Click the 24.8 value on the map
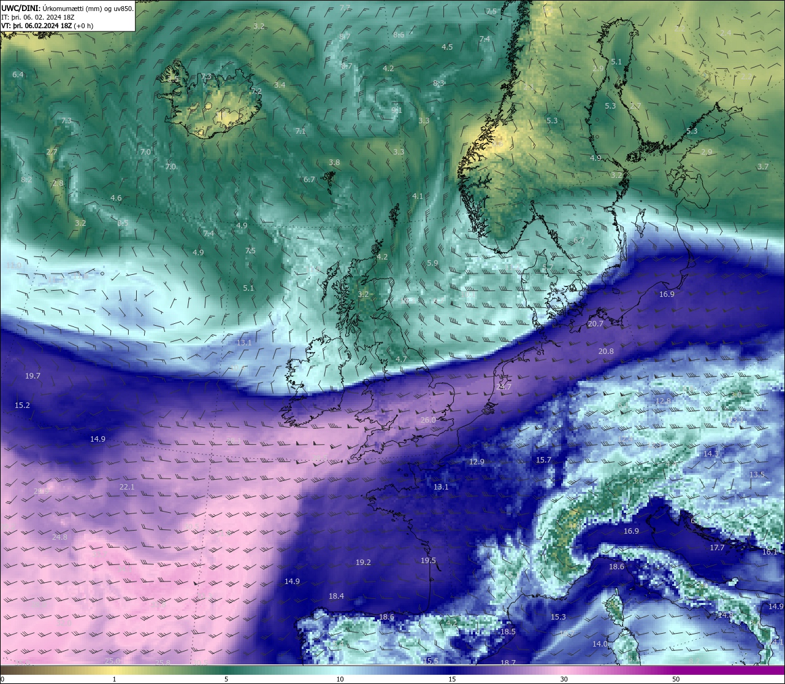 pos(59,537)
